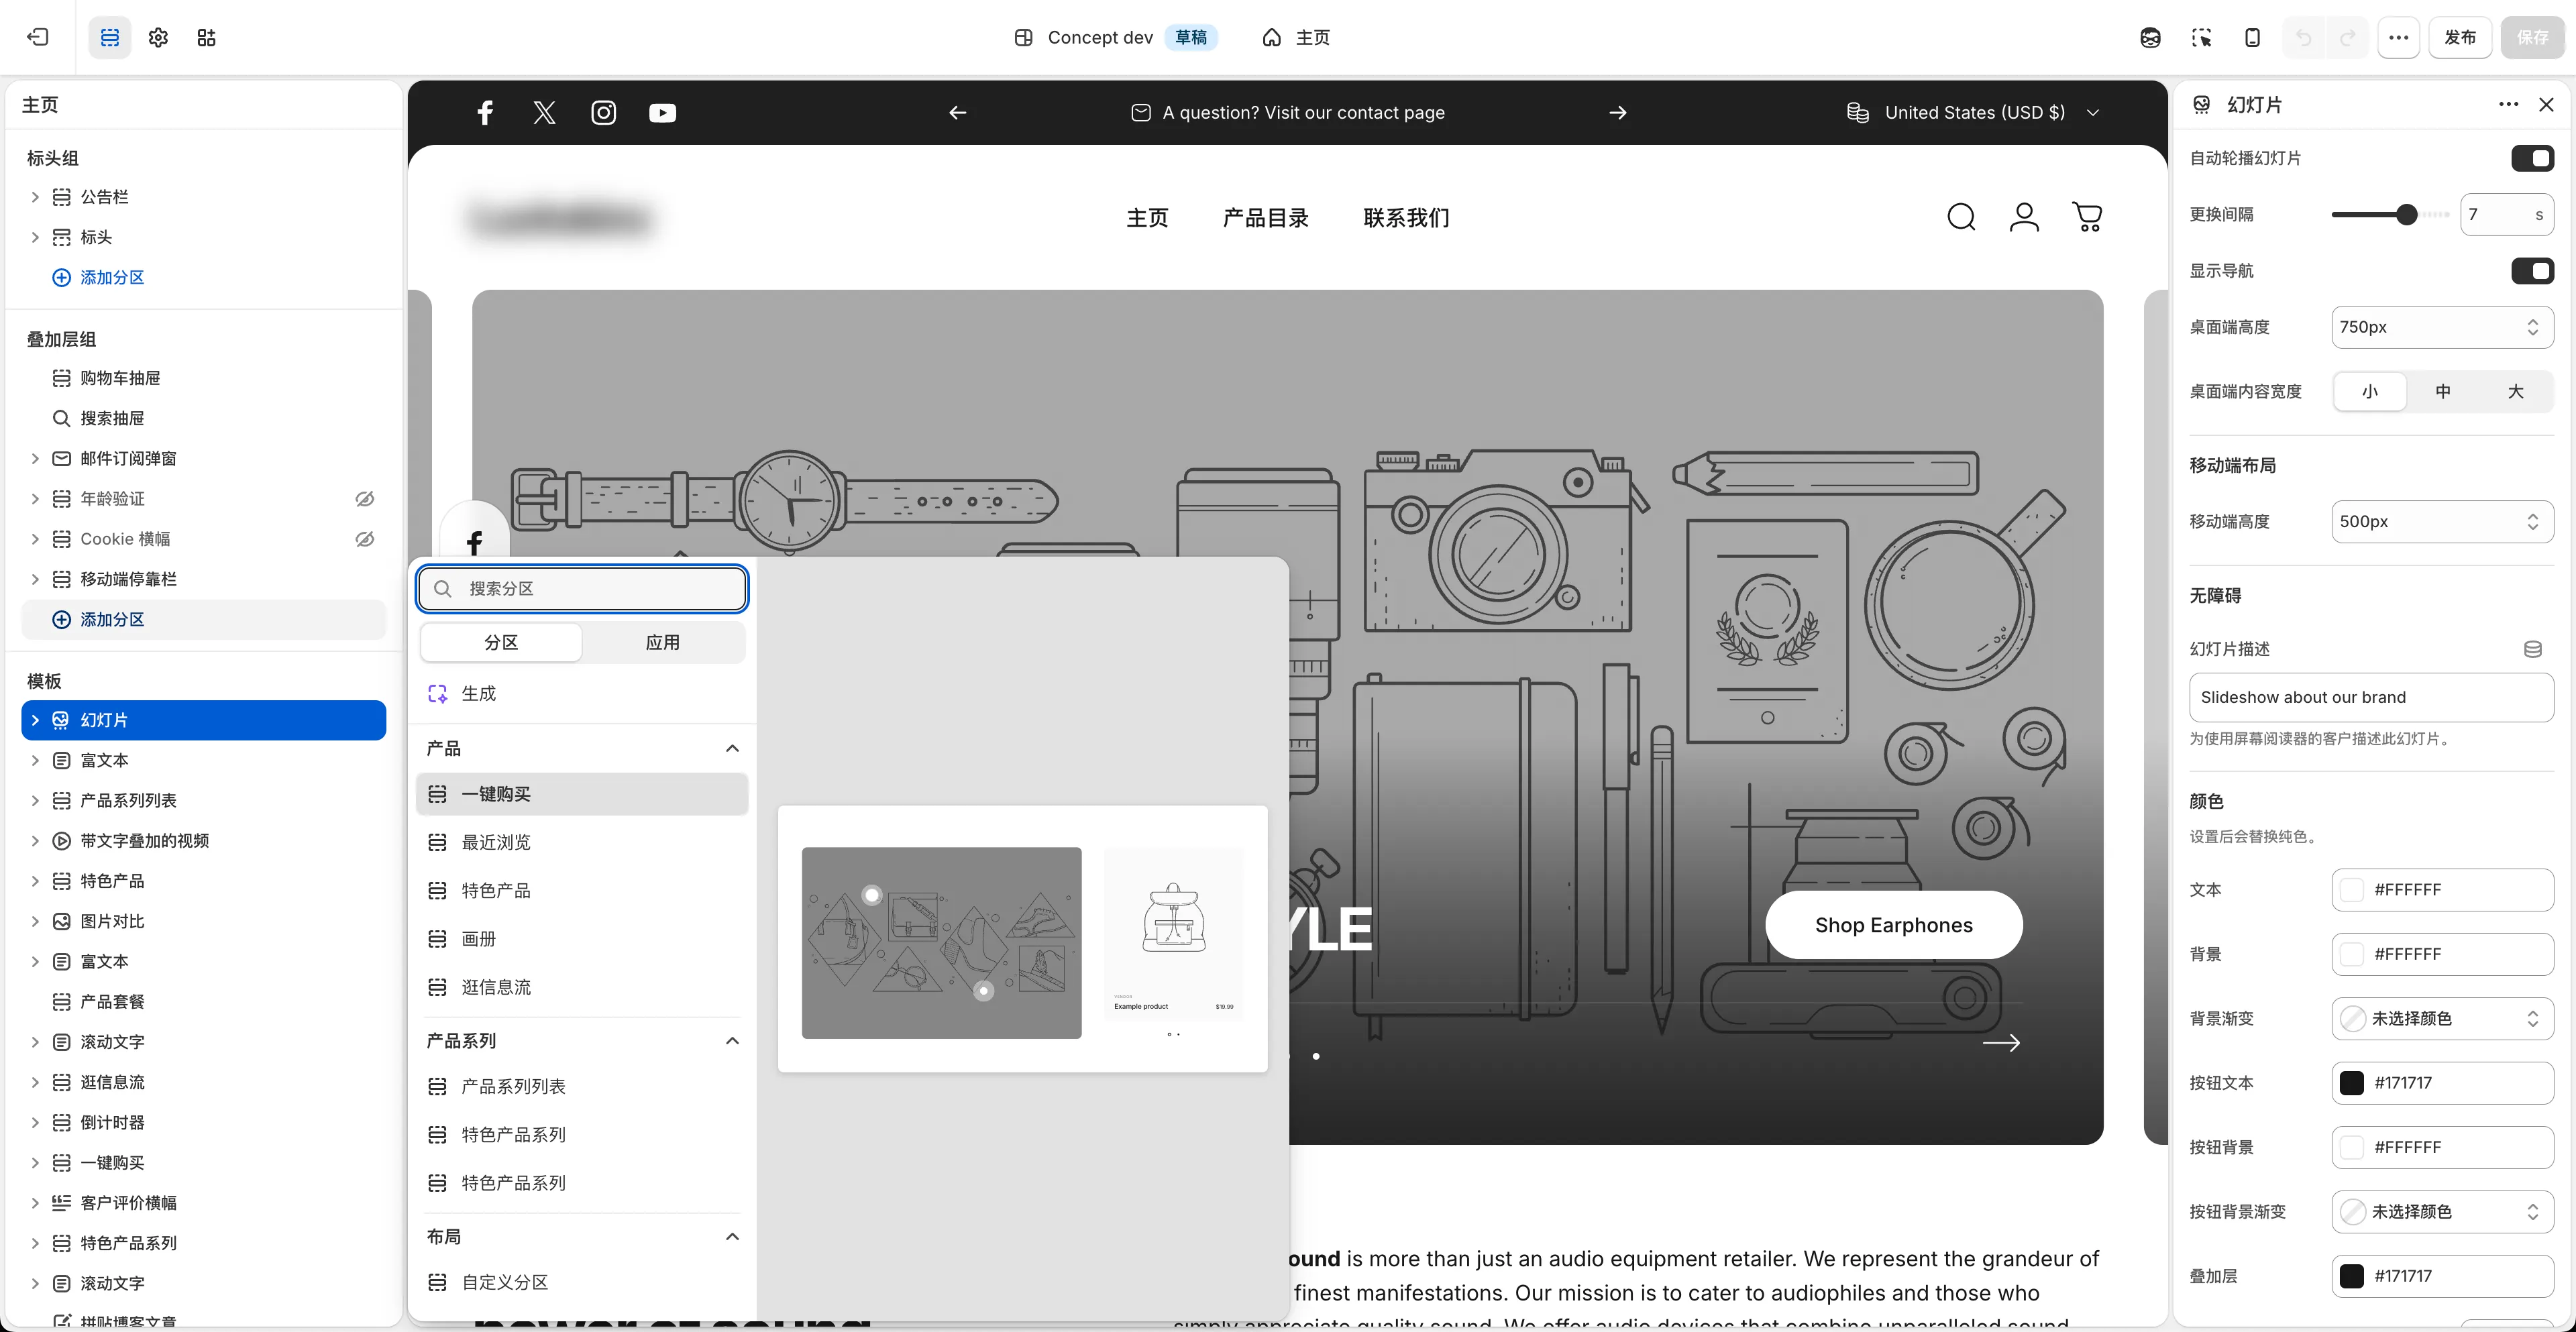Toggle visibility of Cookie 横幅 section

[365, 538]
